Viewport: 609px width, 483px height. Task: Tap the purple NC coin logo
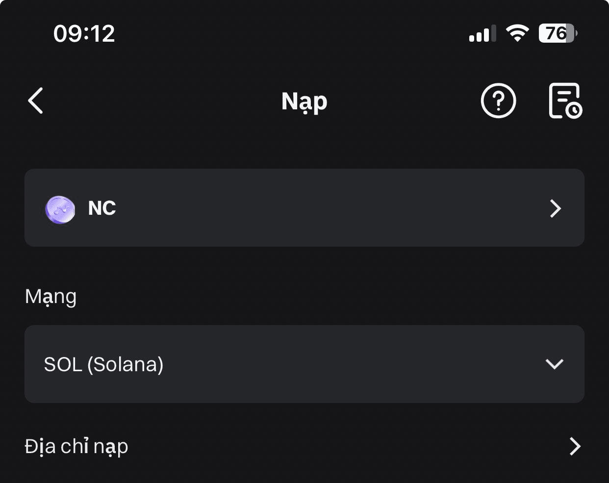coord(60,209)
